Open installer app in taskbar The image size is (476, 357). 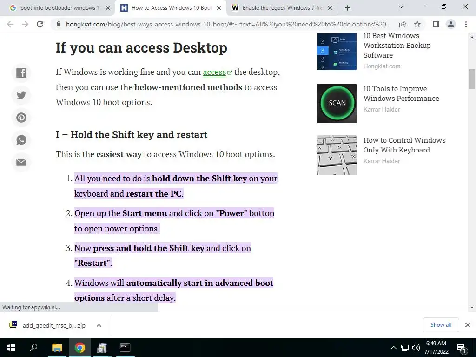pyautogui.click(x=102, y=348)
